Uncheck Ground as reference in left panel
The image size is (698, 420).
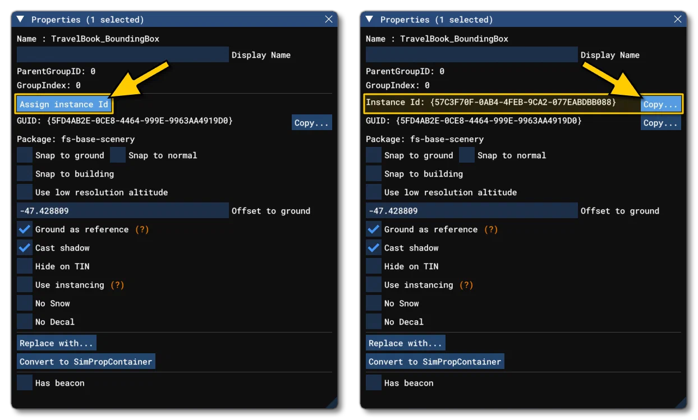(x=25, y=229)
